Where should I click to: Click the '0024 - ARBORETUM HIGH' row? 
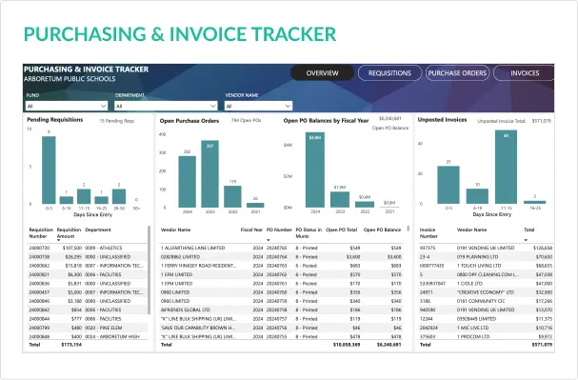click(88, 336)
